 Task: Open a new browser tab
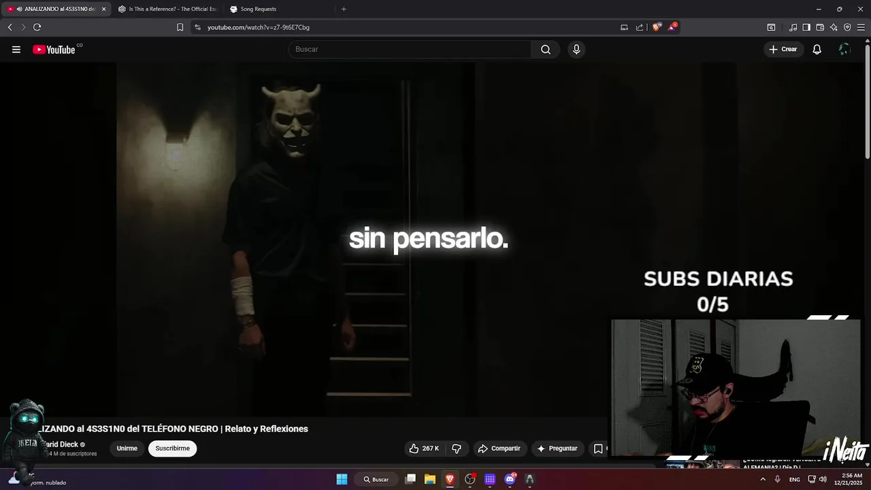coord(344,9)
